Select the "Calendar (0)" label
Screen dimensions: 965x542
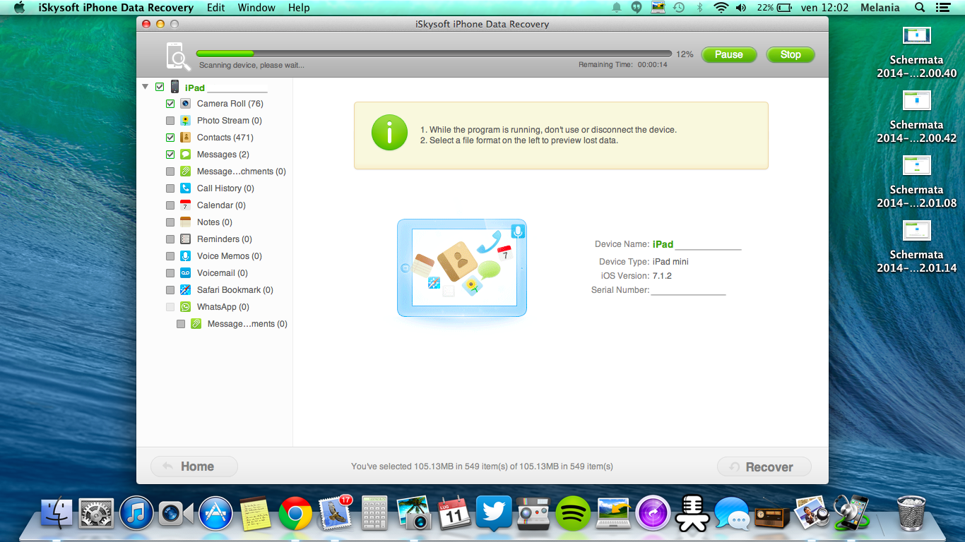221,205
